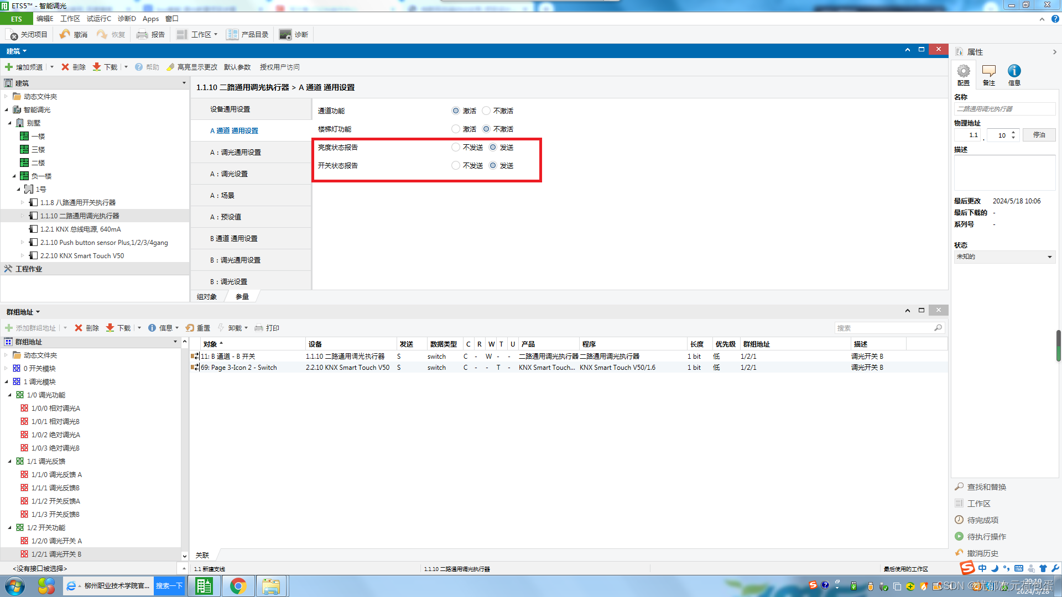Click the 停泊 button next to address
The image size is (1062, 597).
tap(1039, 135)
